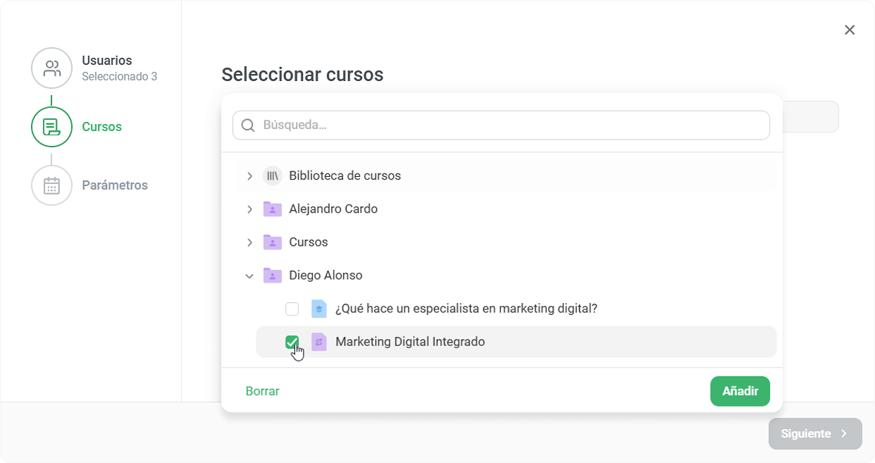Click the Cursos folder icon in tree
Screen dimensions: 875x463
coord(272,242)
